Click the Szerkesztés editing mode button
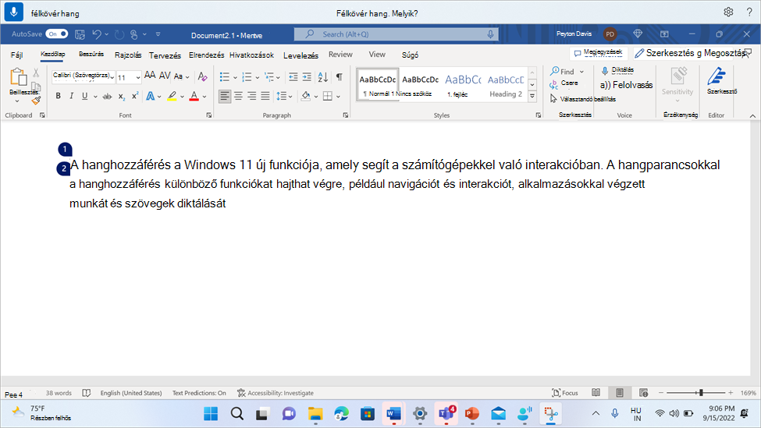The image size is (761, 428). tap(665, 53)
